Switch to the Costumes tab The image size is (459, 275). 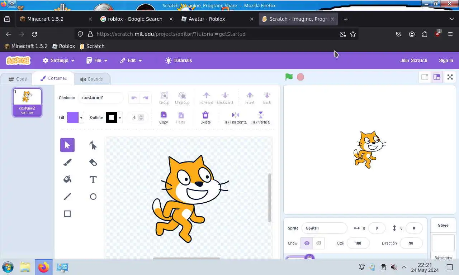(x=53, y=78)
